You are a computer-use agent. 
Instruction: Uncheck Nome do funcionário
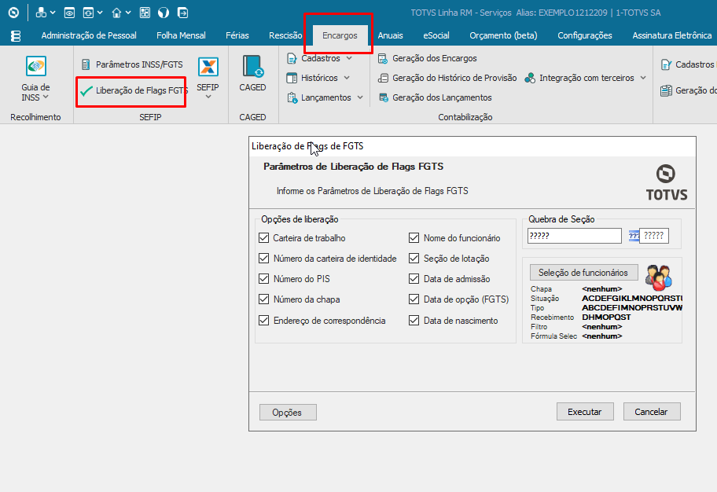414,238
